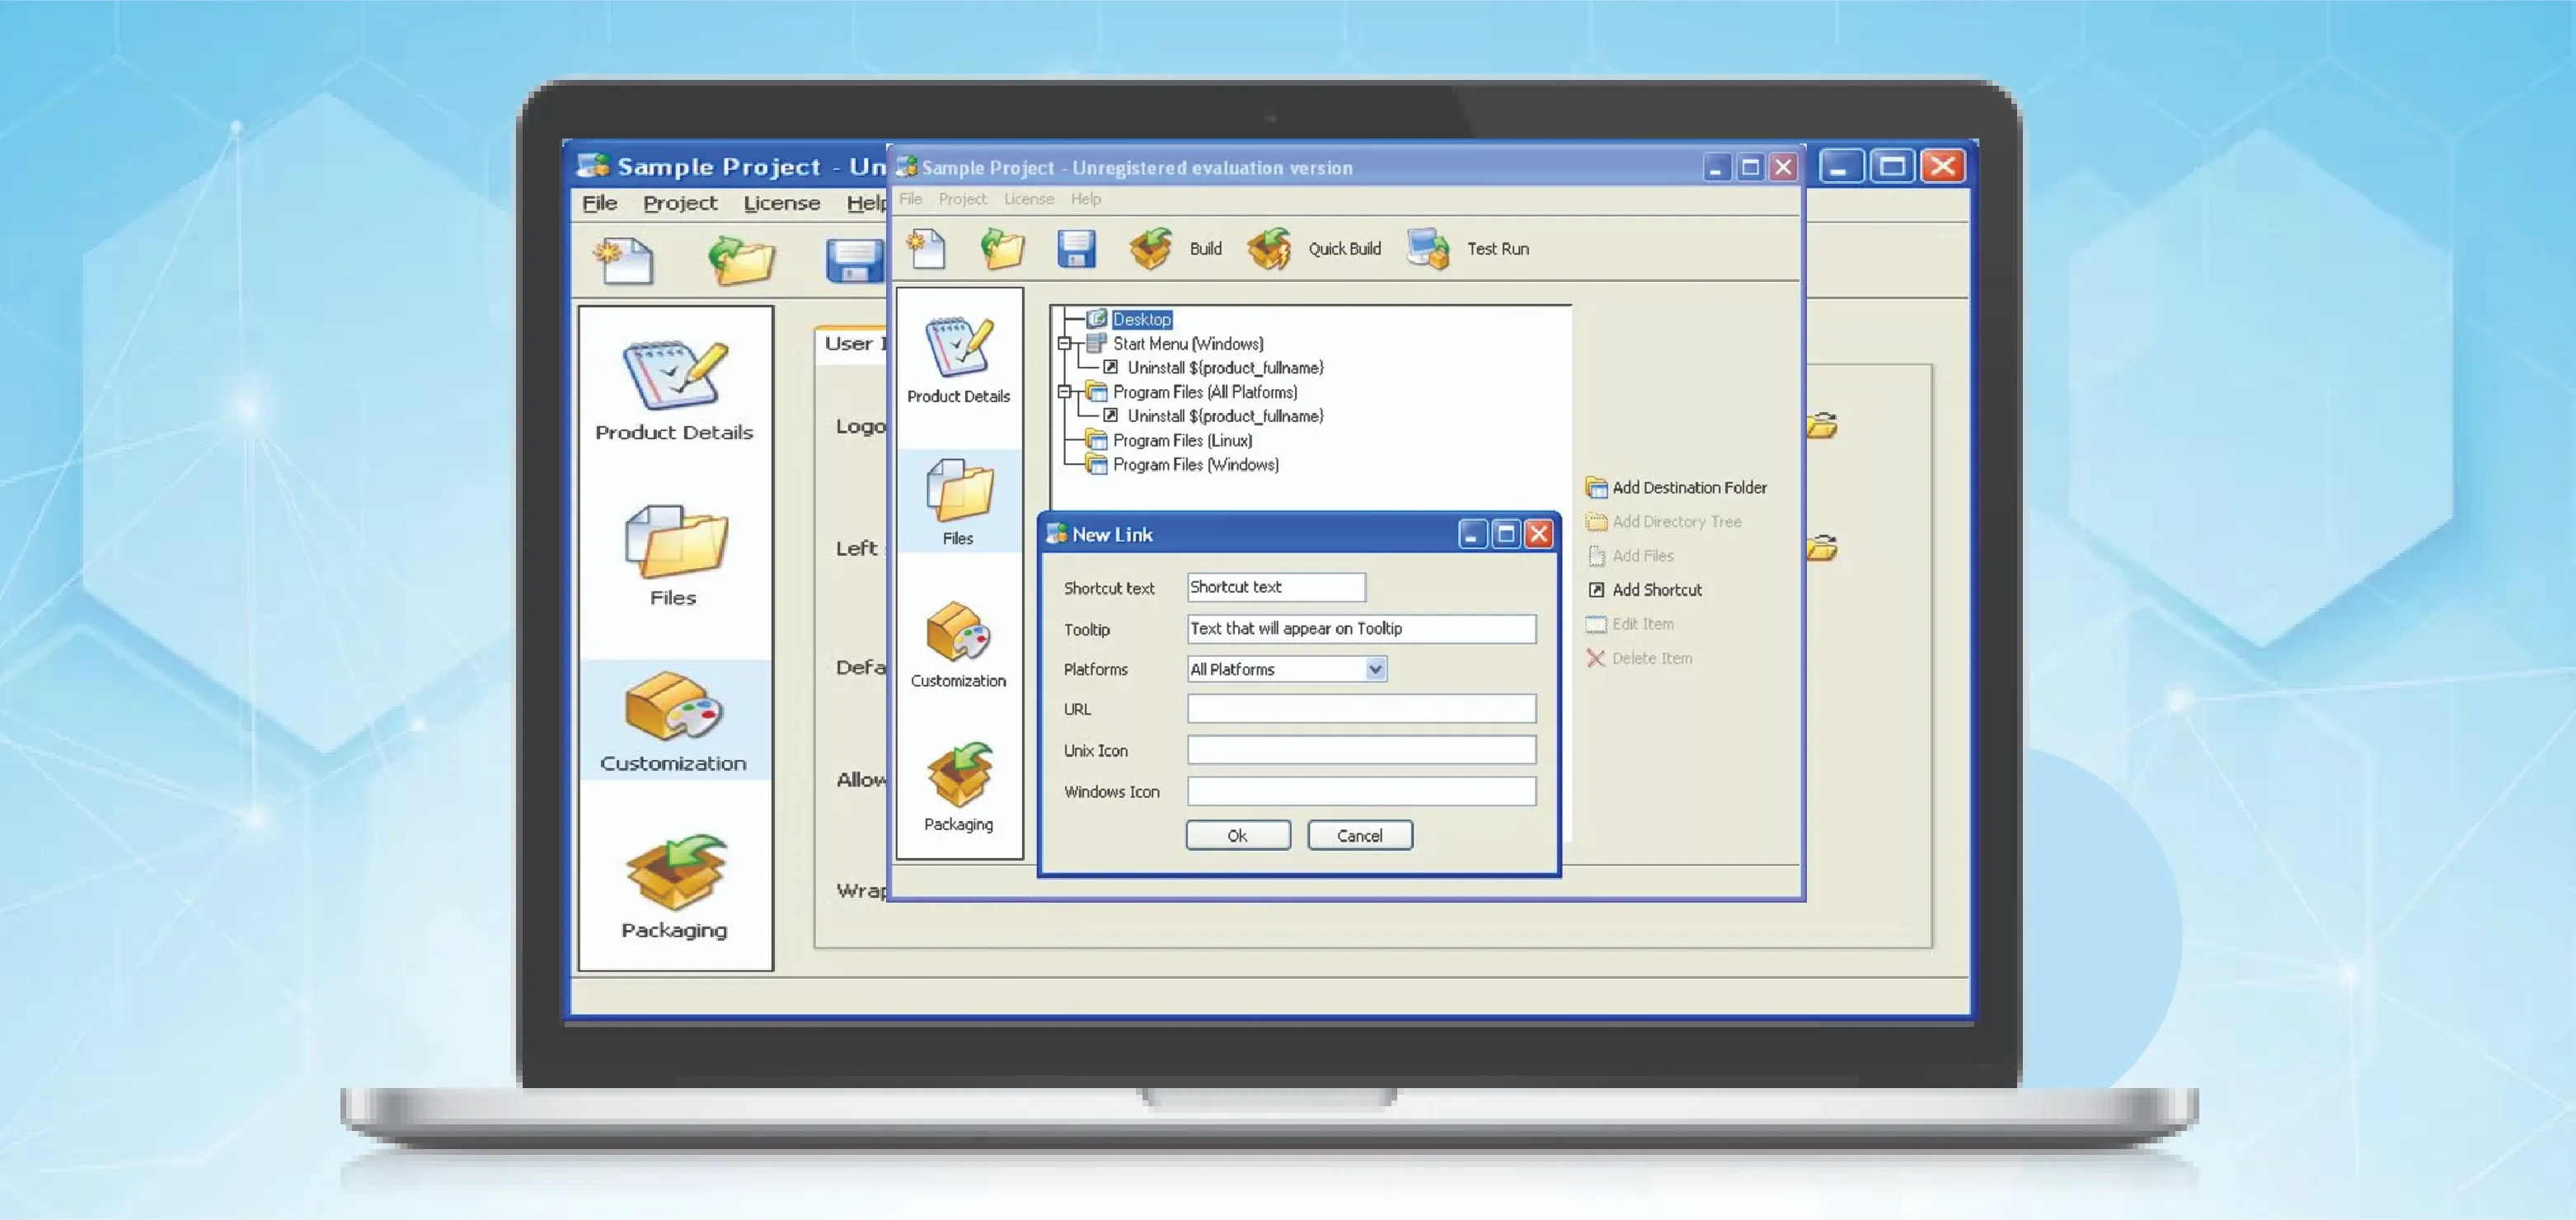2576x1220 pixels.
Task: Click the open project folder icon
Action: (1002, 249)
